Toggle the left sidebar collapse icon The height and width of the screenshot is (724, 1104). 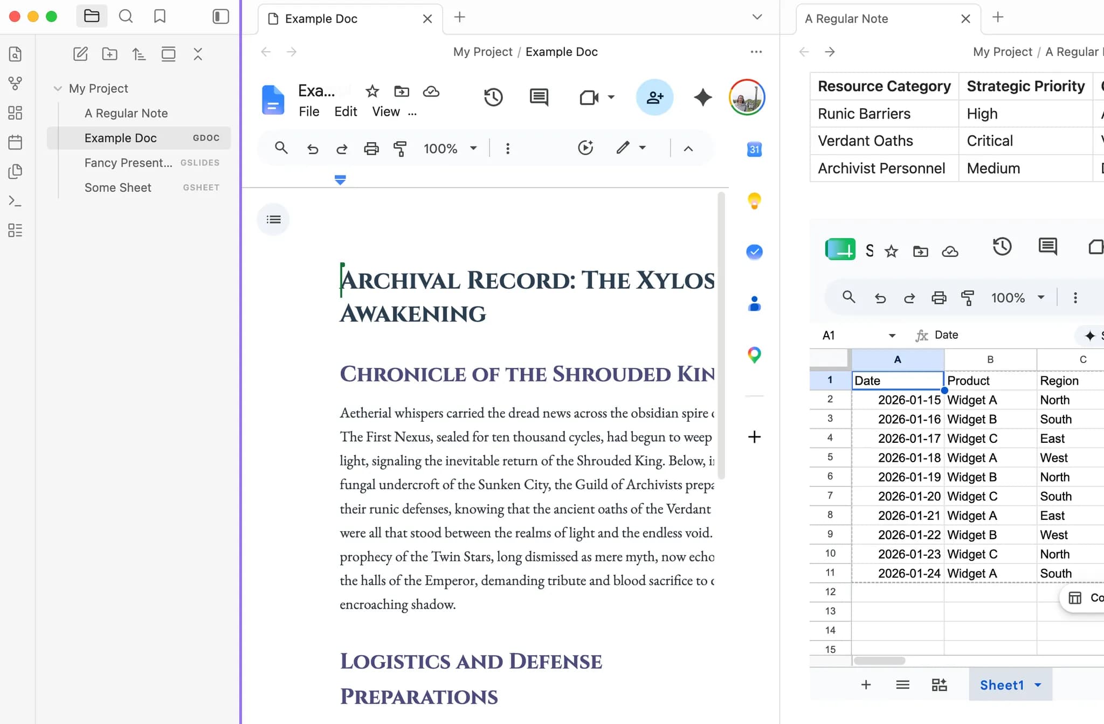point(220,17)
